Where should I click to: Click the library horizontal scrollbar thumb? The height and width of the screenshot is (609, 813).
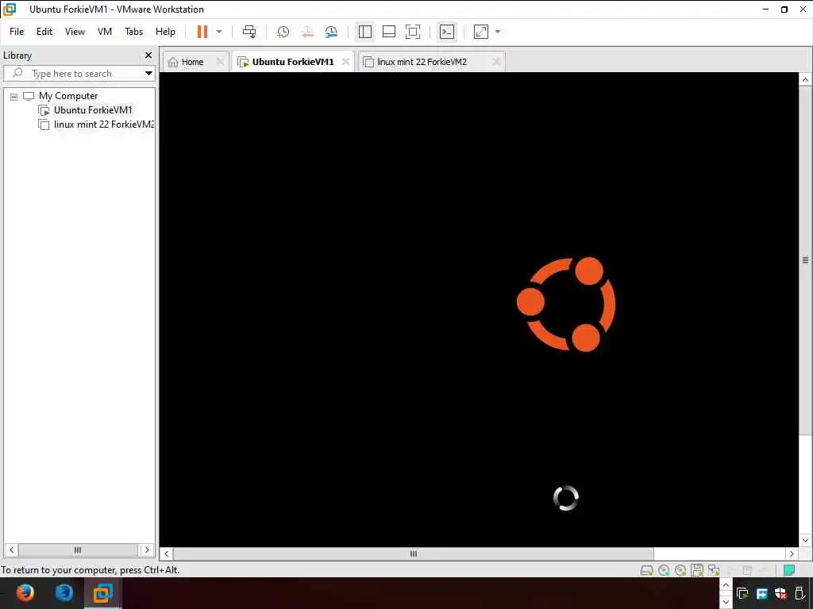(78, 550)
